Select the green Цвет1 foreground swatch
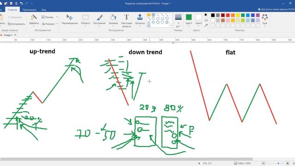295x166 pixels. click(x=189, y=17)
